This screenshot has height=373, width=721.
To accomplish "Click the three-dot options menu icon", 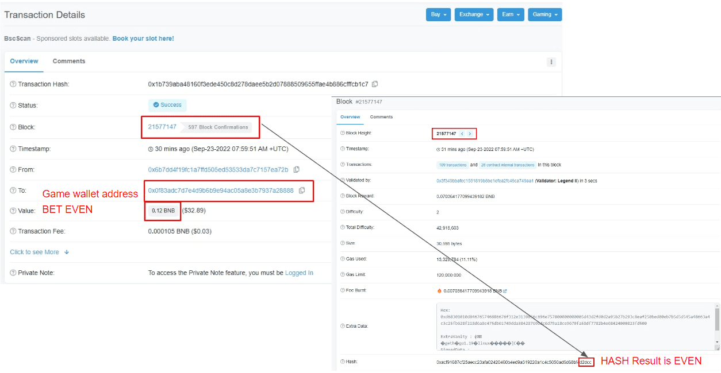I will pyautogui.click(x=551, y=62).
